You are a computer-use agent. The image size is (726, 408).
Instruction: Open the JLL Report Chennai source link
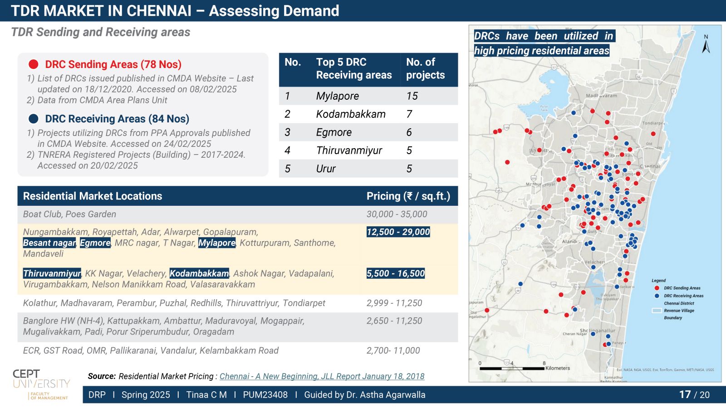(x=322, y=376)
